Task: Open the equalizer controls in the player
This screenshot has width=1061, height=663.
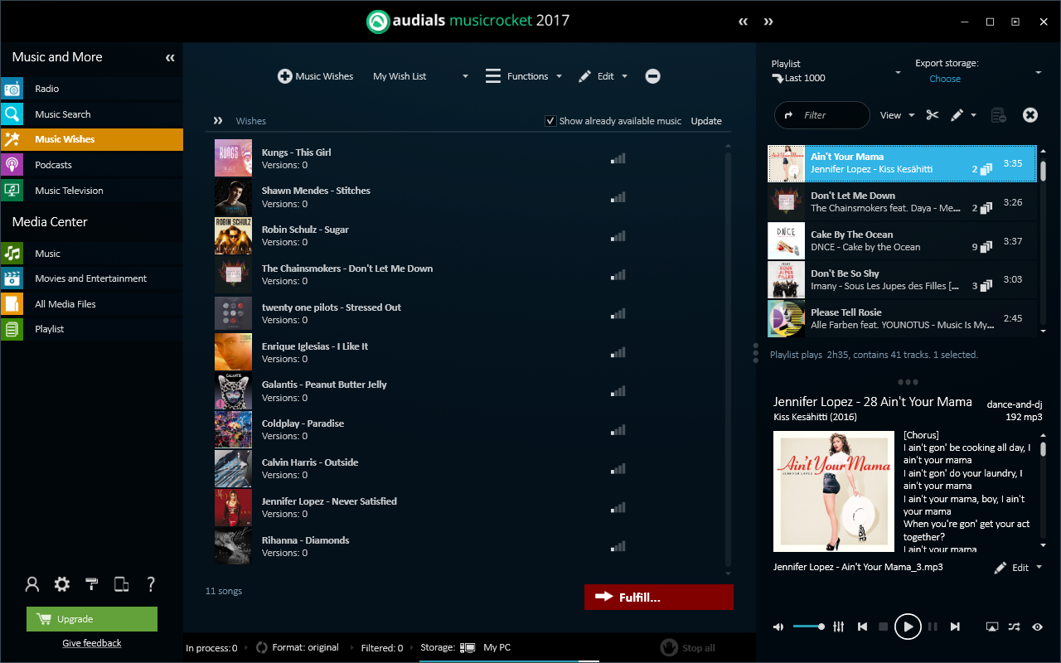Action: [x=838, y=627]
